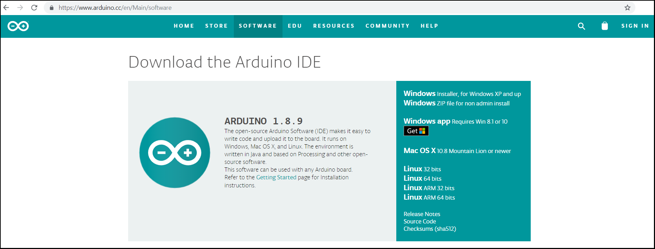Reload the page with refresh icon
The height and width of the screenshot is (249, 655).
34,8
